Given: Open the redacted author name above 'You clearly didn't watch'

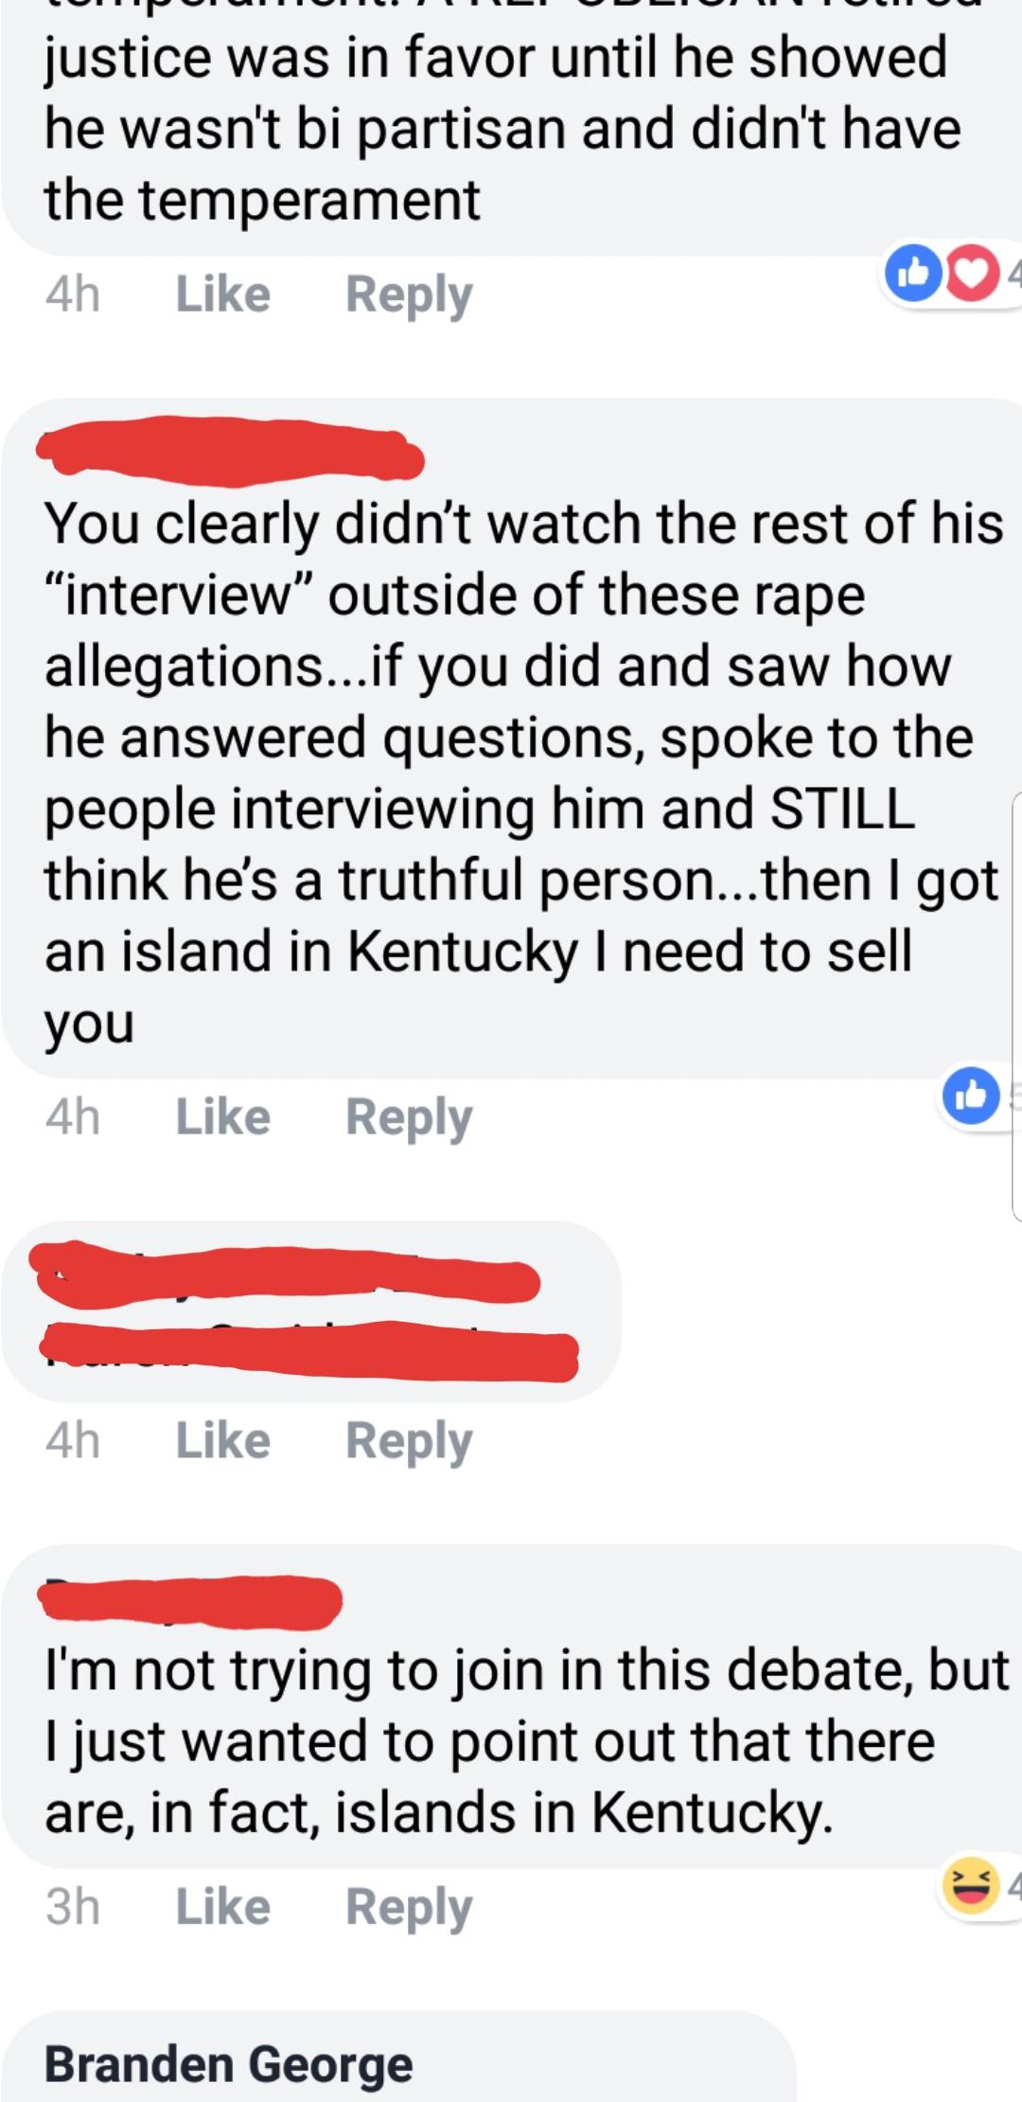Looking at the screenshot, I should (231, 453).
